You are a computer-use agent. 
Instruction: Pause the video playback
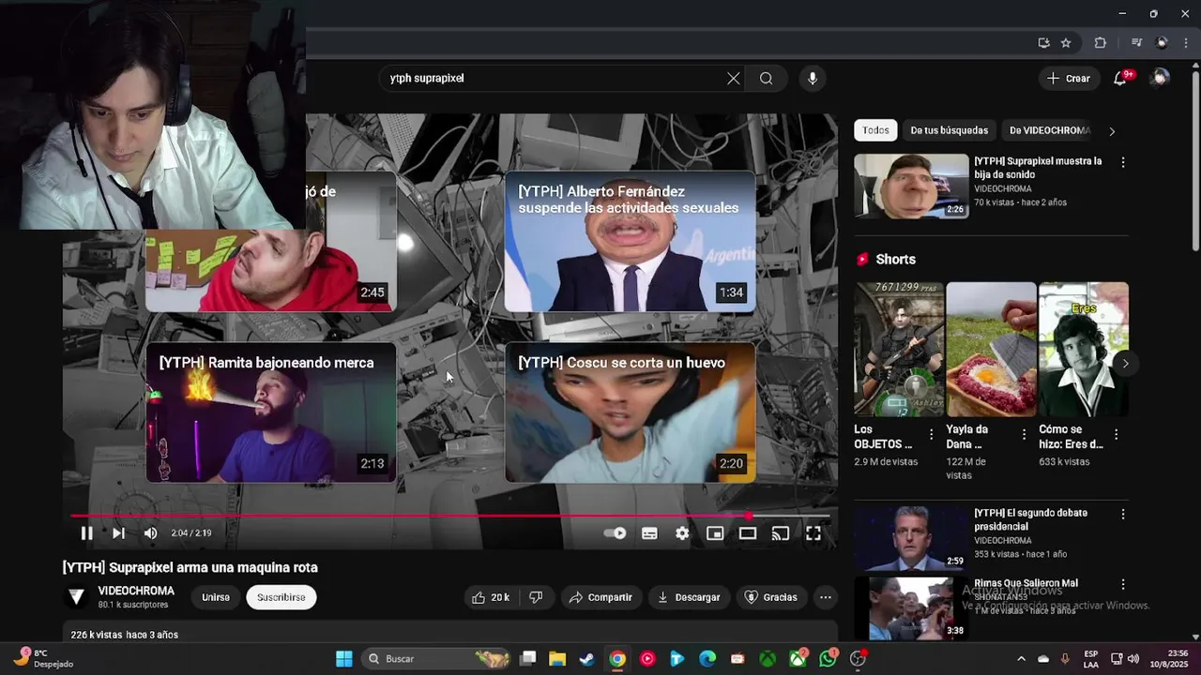point(86,533)
